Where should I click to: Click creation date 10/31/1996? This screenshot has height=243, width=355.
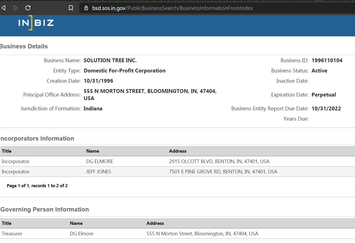click(x=98, y=81)
